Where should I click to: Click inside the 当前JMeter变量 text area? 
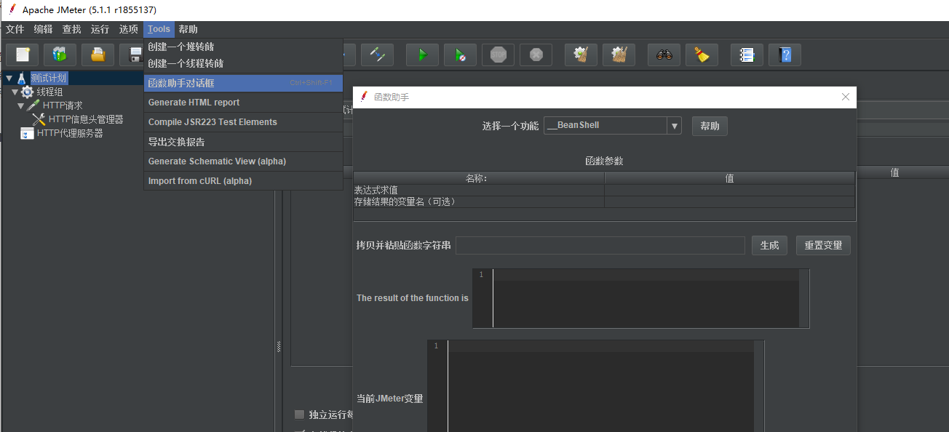[600, 386]
